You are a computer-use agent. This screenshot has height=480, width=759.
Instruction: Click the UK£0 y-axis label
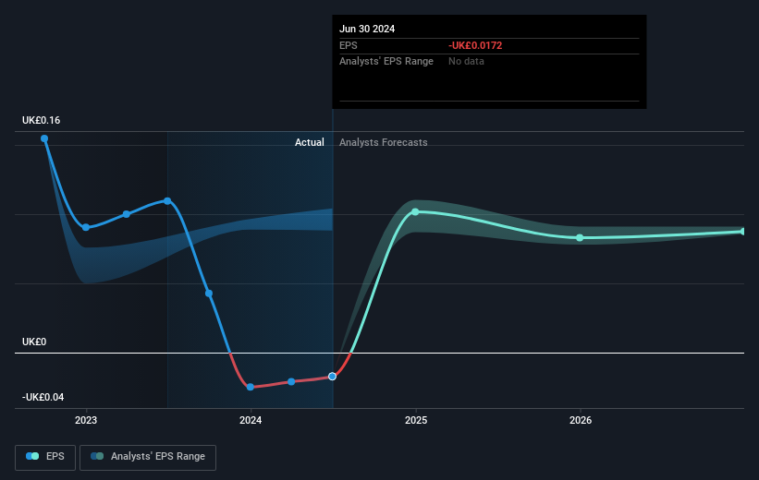point(34,342)
